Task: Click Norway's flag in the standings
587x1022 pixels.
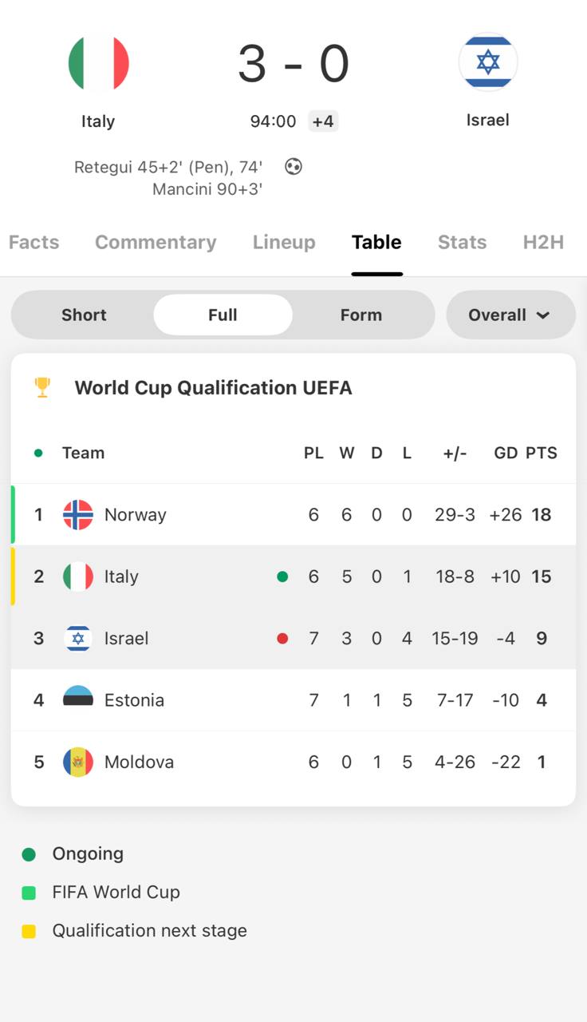Action: pyautogui.click(x=78, y=515)
